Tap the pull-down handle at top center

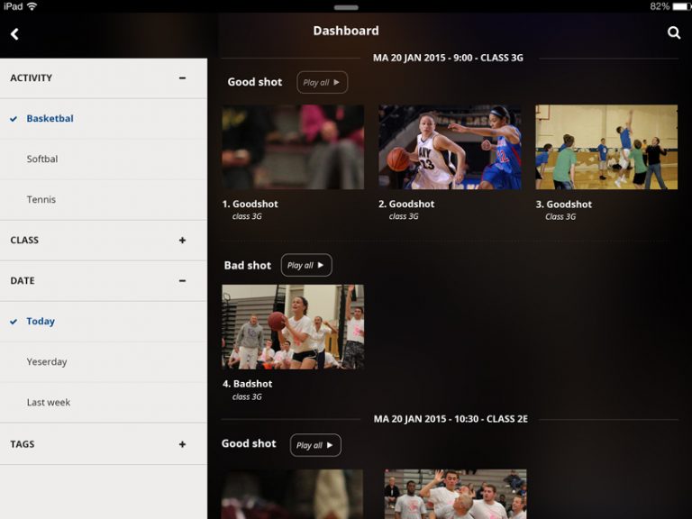(x=346, y=7)
